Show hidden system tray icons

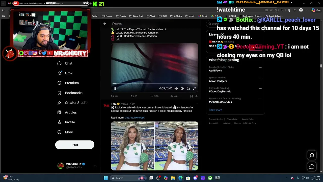pos(287,178)
